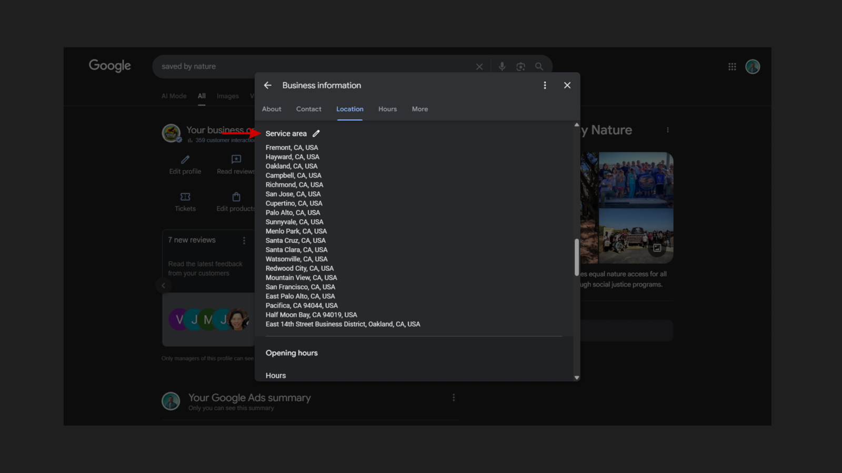Click the Edit profile button

[x=185, y=164]
